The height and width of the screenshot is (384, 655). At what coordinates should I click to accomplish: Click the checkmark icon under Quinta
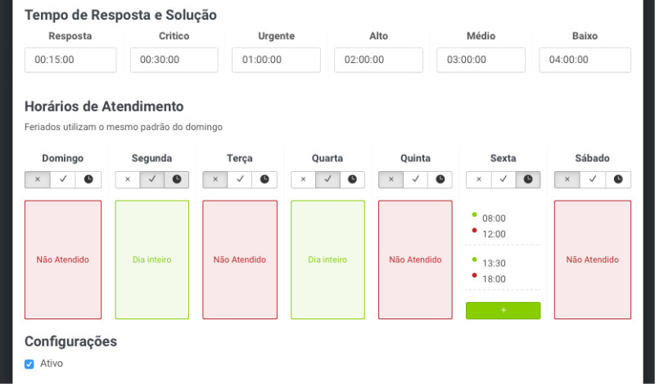[415, 179]
